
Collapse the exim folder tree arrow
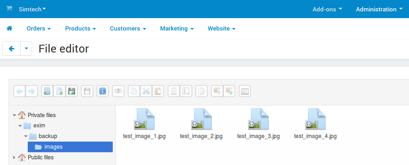pyautogui.click(x=20, y=126)
